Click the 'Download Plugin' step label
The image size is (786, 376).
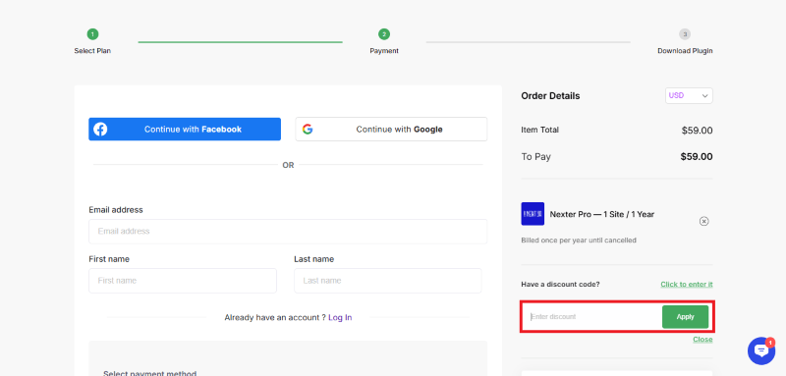click(x=685, y=51)
